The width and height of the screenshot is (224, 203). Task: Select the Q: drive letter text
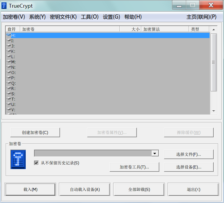click(x=13, y=83)
